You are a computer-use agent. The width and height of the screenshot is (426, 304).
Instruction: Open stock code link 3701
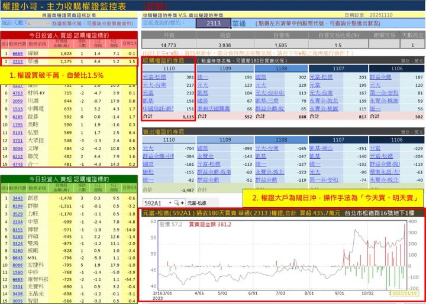click(18, 140)
